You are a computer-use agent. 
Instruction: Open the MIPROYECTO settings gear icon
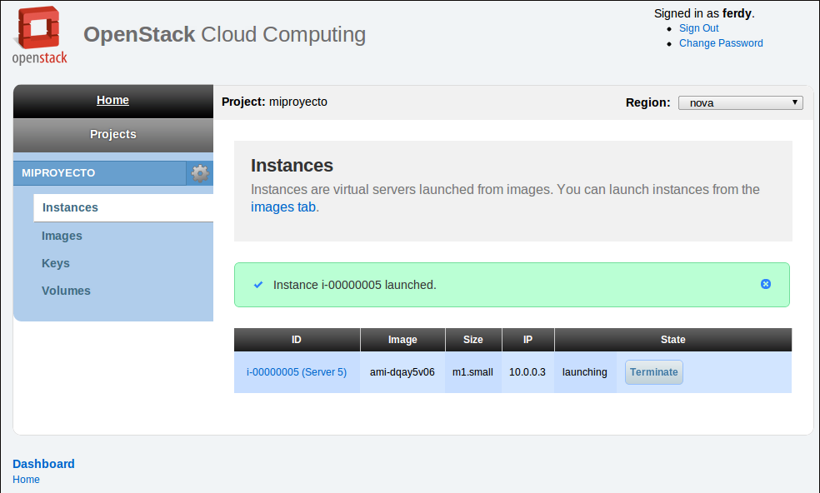click(x=200, y=173)
